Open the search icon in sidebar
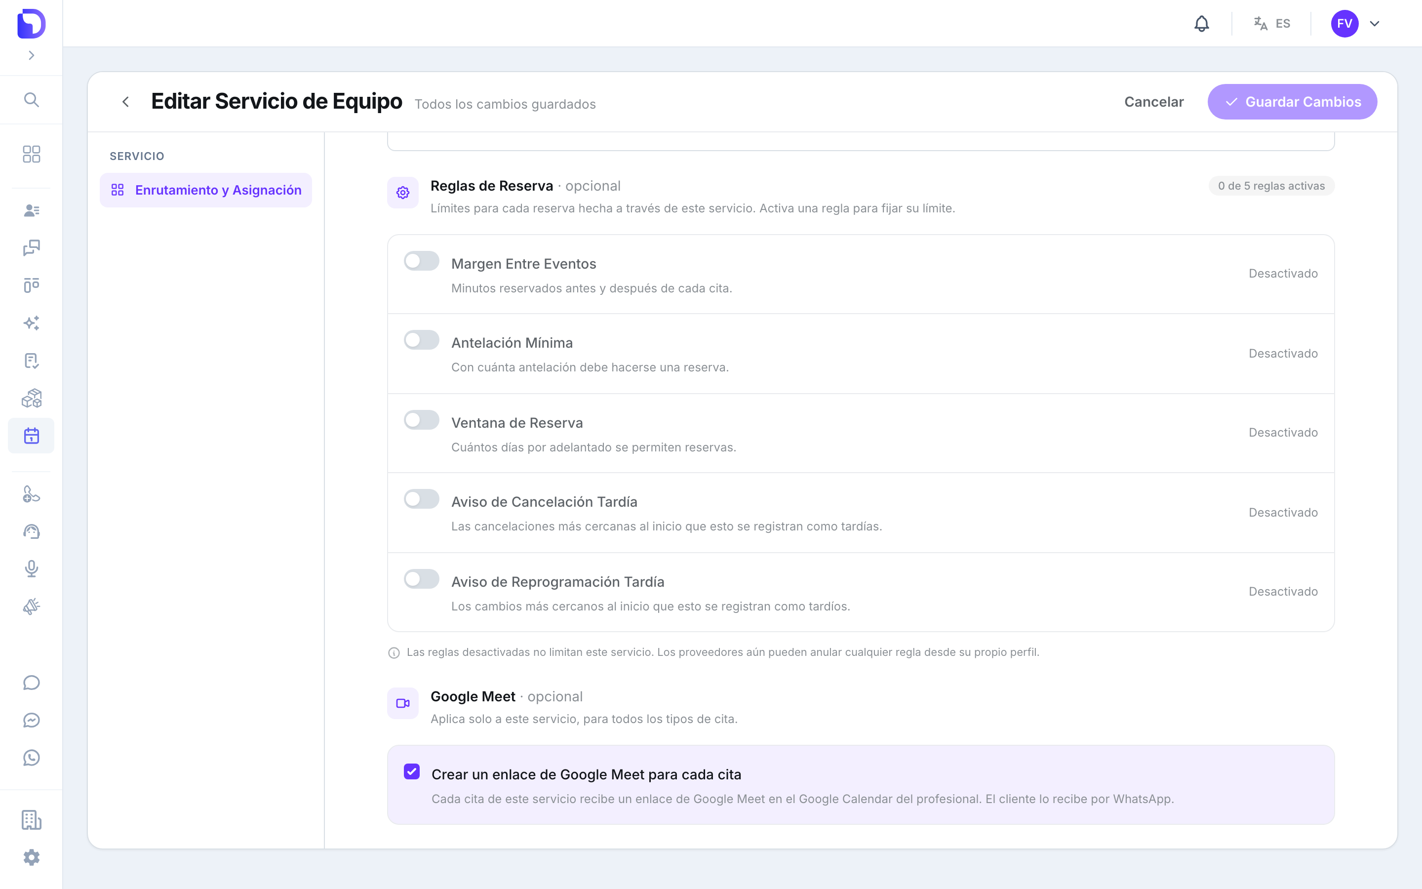Viewport: 1422px width, 889px height. [31, 100]
